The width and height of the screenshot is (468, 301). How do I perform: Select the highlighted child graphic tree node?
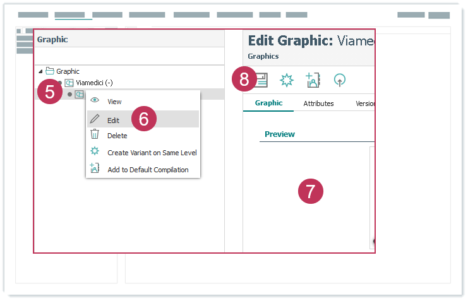(x=79, y=94)
